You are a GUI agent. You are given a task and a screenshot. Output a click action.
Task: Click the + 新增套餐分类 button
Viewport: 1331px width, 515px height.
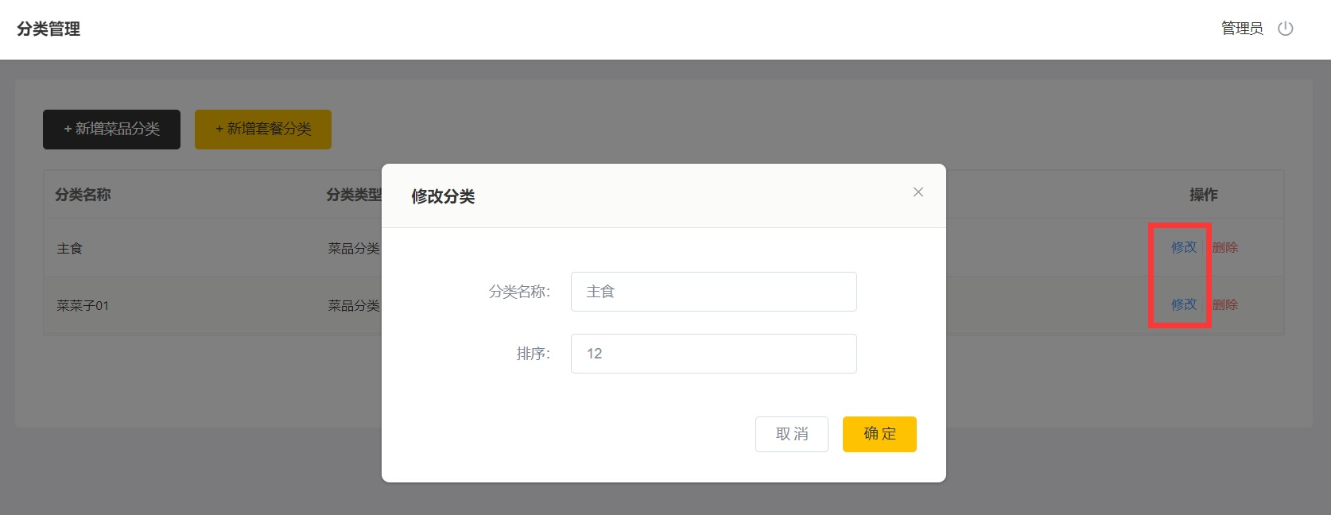point(263,130)
